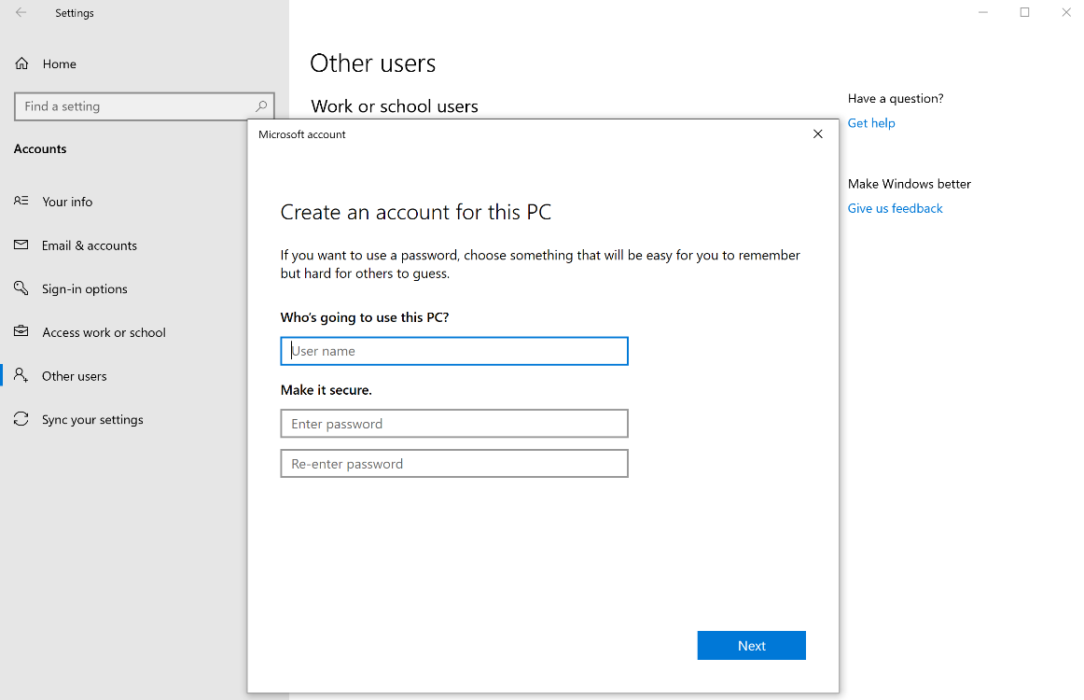This screenshot has height=700, width=1084.
Task: Click the Enter password field
Action: point(453,423)
